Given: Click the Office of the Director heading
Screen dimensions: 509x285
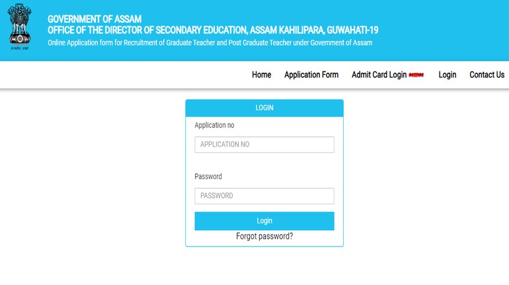Looking at the screenshot, I should coord(213,30).
